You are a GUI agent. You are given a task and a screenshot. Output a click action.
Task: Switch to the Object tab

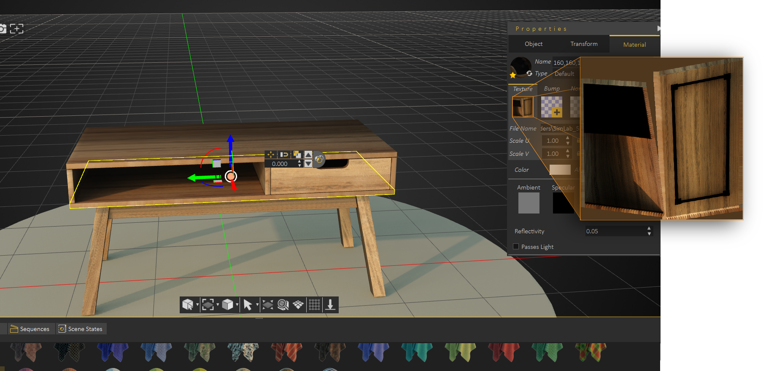(534, 44)
